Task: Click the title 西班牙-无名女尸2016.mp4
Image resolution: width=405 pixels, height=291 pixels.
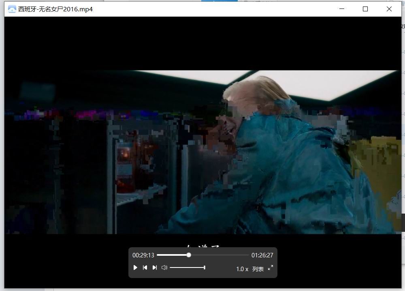Action: [x=55, y=9]
